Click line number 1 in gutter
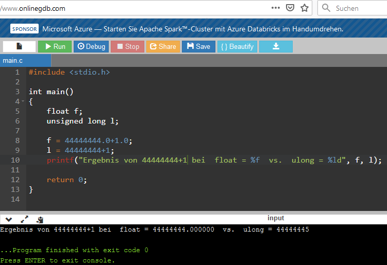387x265 pixels. click(18, 72)
